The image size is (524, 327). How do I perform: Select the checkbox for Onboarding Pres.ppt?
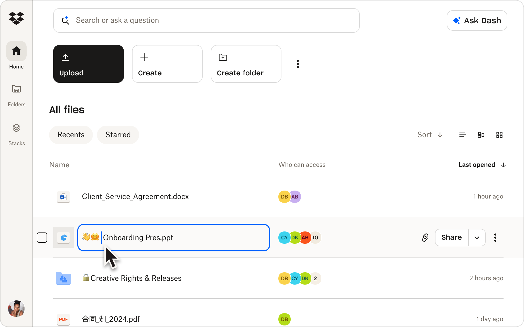42,238
